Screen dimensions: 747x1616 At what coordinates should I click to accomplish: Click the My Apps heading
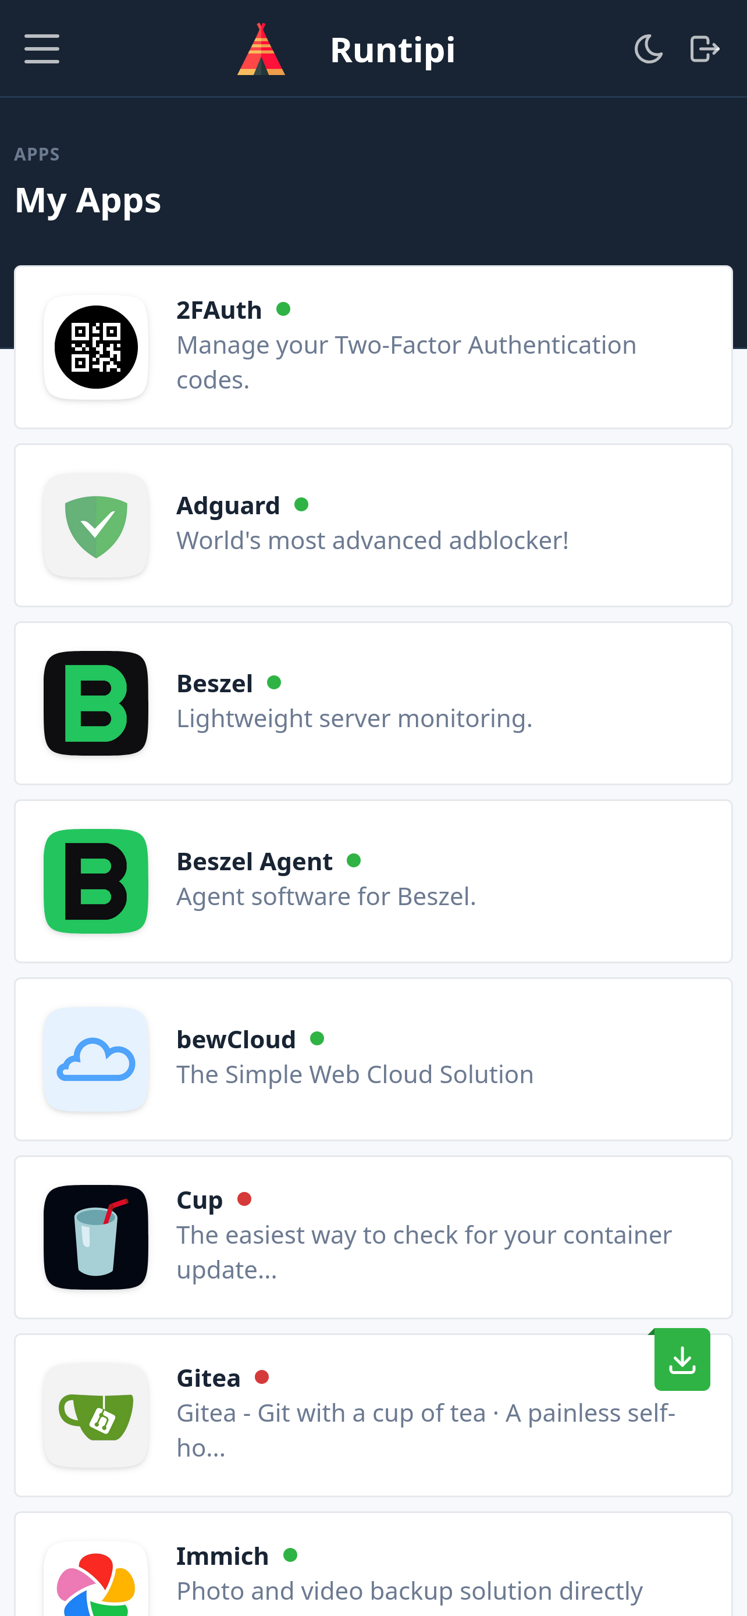tap(88, 200)
